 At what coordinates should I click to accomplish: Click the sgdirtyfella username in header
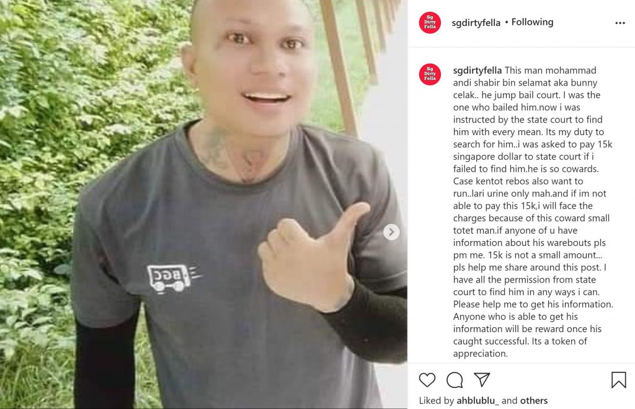coord(476,23)
